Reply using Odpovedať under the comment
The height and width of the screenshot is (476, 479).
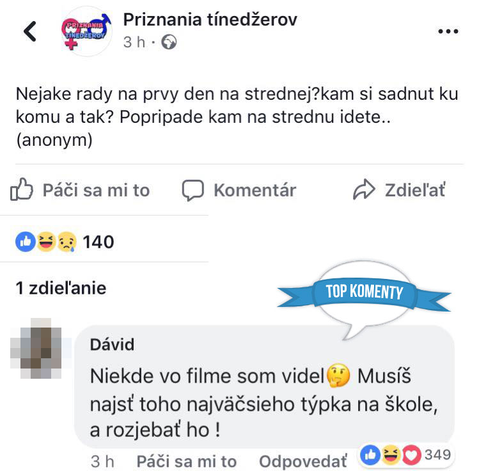tap(302, 461)
